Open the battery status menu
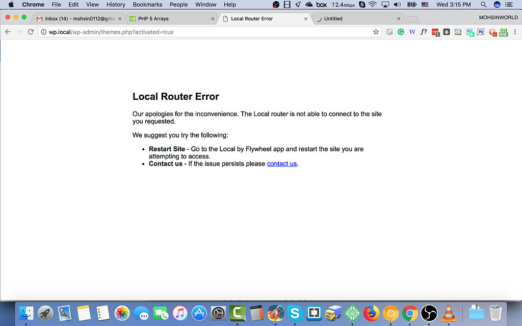Image resolution: width=522 pixels, height=326 pixels. point(411,4)
